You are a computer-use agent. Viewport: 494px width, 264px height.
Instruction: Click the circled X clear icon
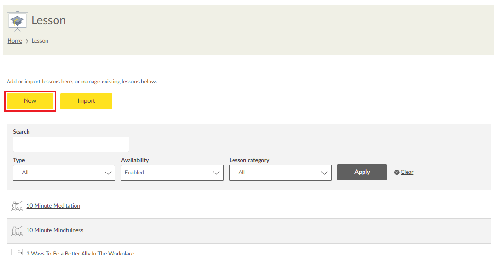(x=397, y=173)
